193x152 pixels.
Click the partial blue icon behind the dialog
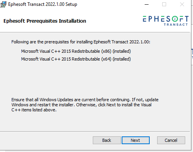pyautogui.click(x=192, y=54)
